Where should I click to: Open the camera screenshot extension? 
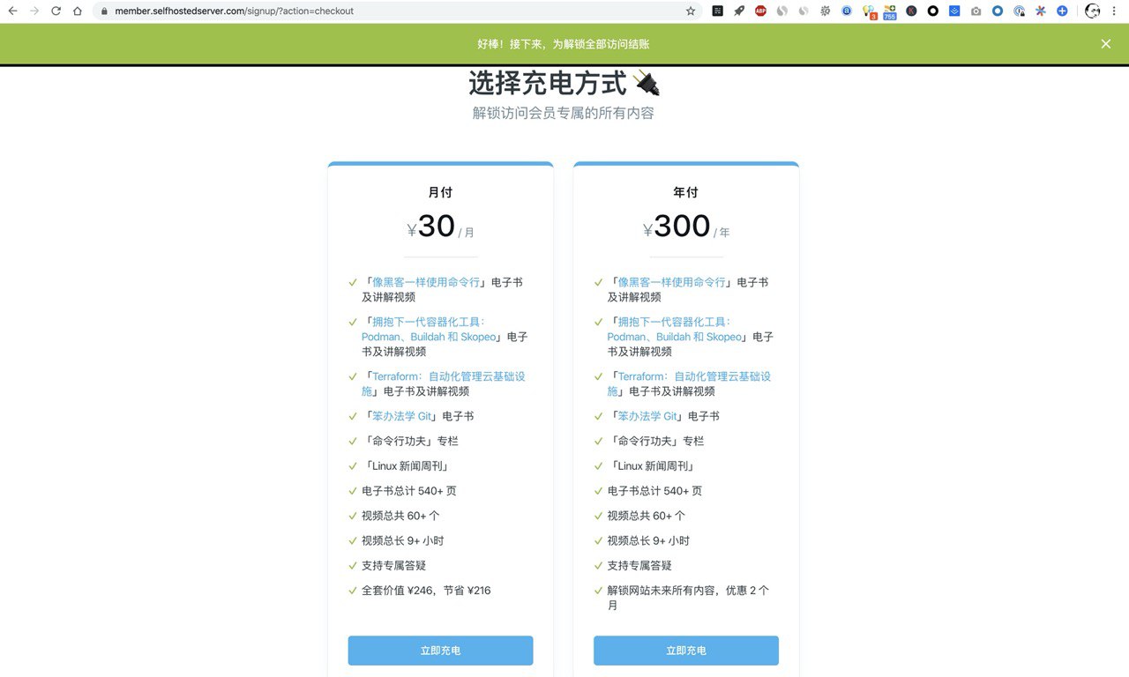[x=976, y=11]
